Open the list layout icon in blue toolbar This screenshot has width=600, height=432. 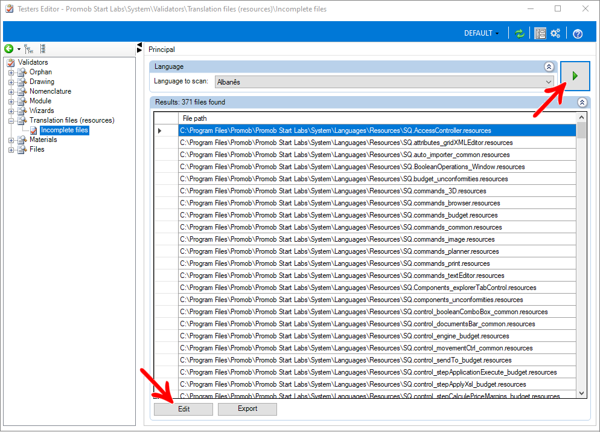[540, 34]
